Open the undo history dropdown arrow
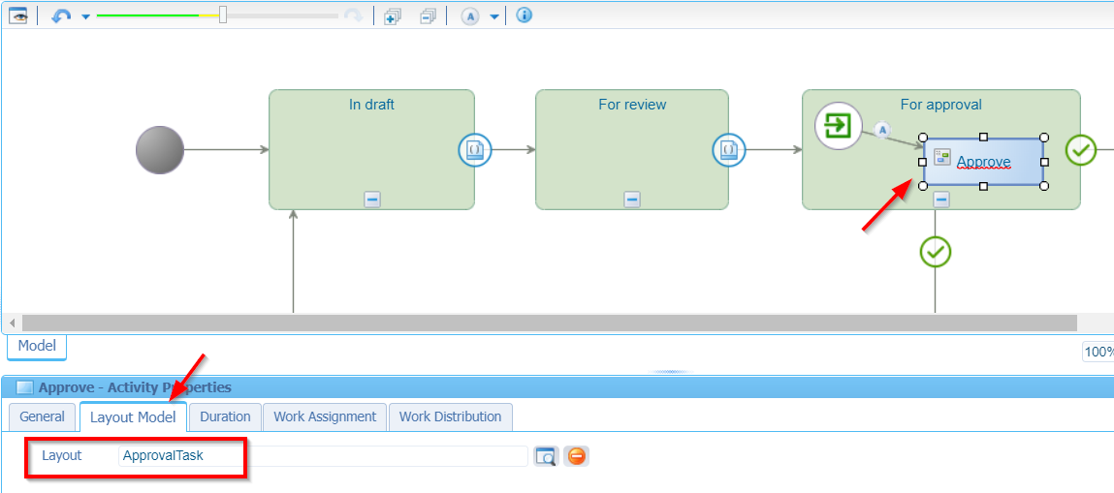 tap(85, 16)
